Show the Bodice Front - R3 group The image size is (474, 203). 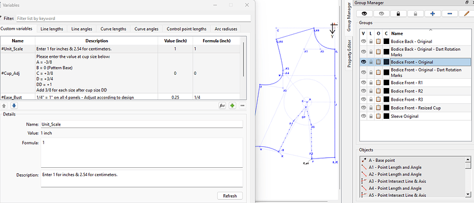click(x=364, y=99)
